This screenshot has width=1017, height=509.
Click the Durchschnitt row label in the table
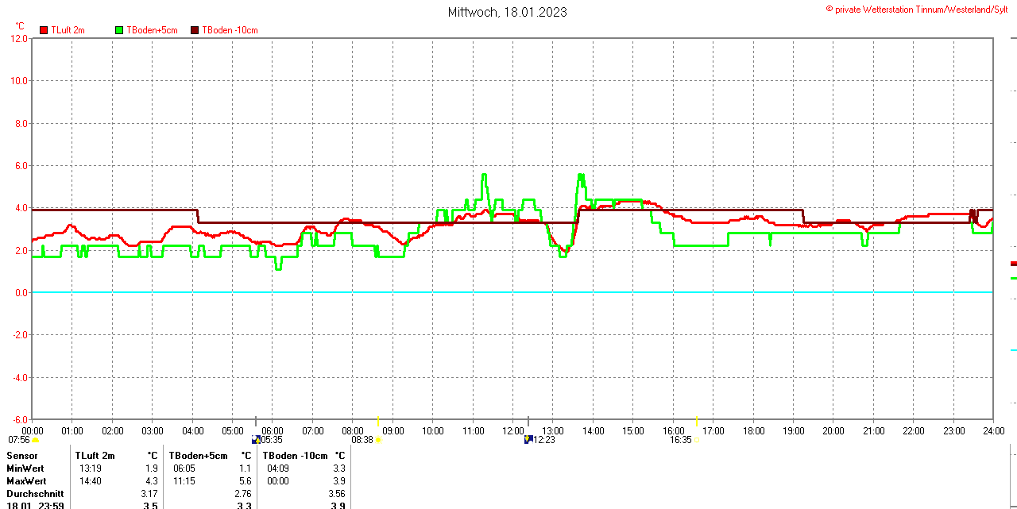(x=35, y=494)
